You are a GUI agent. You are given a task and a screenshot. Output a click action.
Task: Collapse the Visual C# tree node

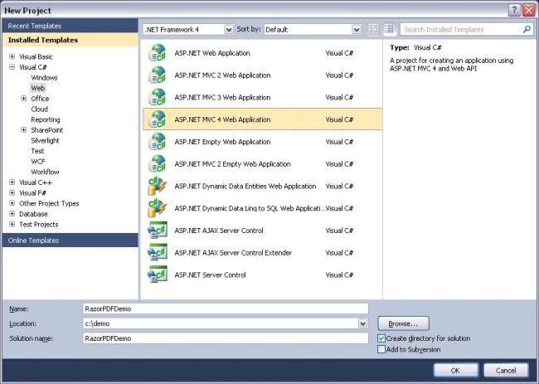[x=12, y=67]
